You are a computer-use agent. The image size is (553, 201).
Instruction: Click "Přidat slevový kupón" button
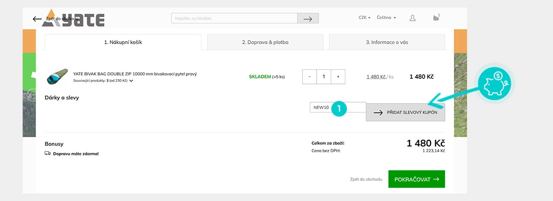405,113
